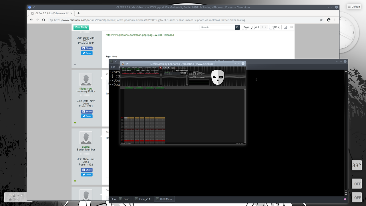The width and height of the screenshot is (366, 206).
Task: Select the DefleMask terminal tab
Action: (164, 199)
